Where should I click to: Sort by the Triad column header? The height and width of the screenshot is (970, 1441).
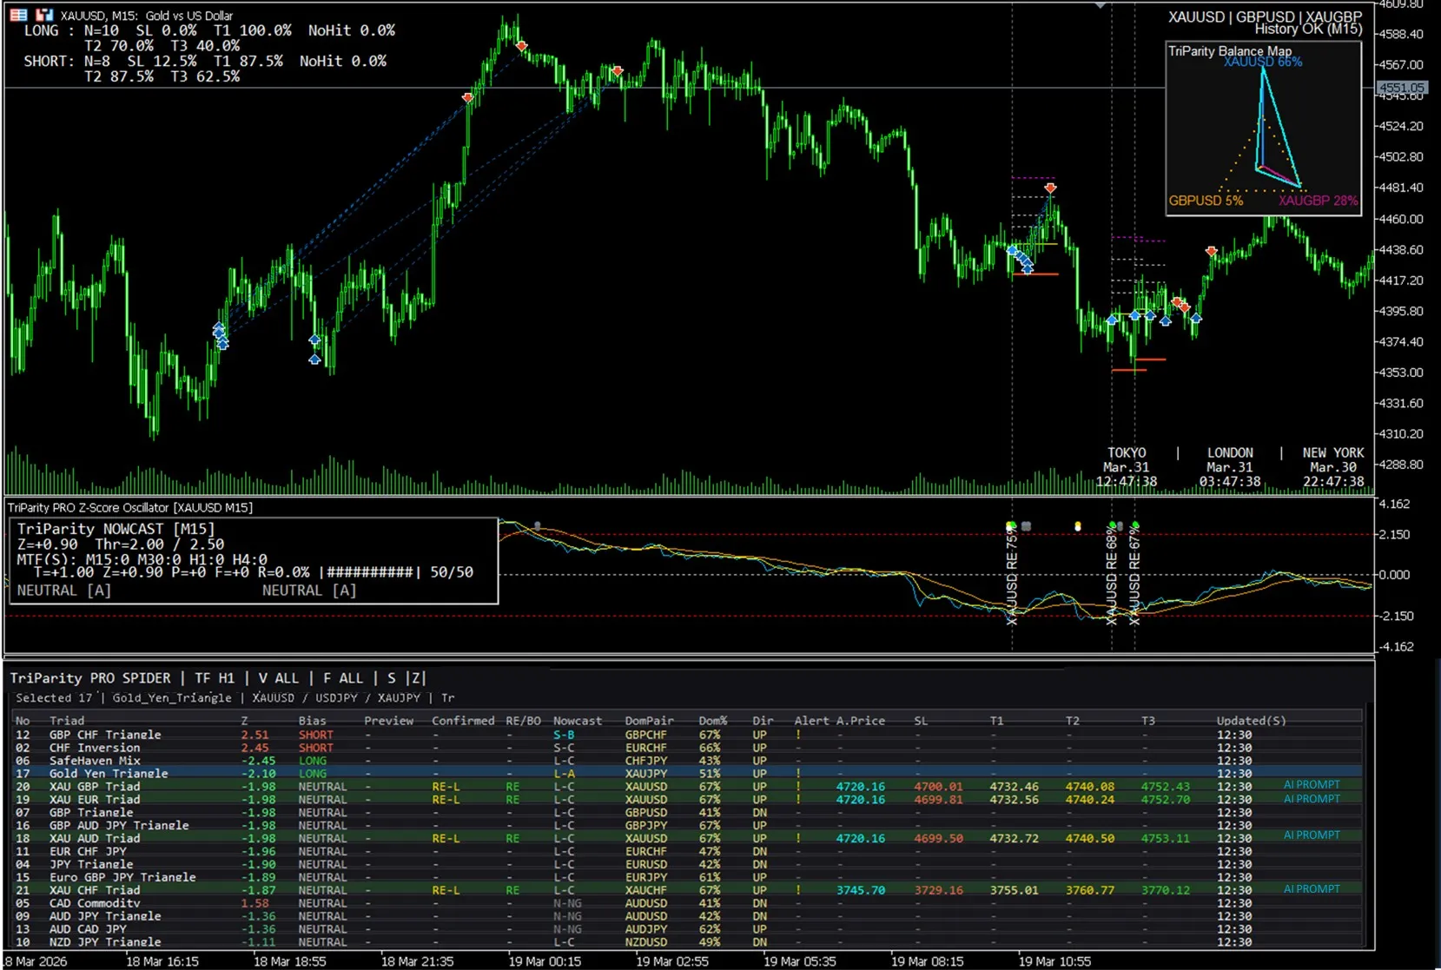tap(67, 721)
